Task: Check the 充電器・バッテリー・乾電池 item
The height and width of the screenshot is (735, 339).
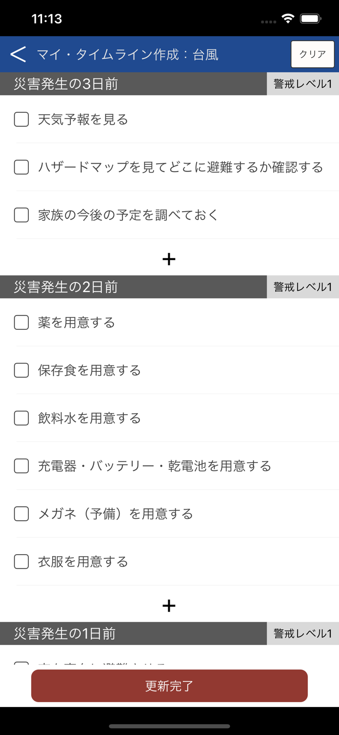Action: (21, 466)
